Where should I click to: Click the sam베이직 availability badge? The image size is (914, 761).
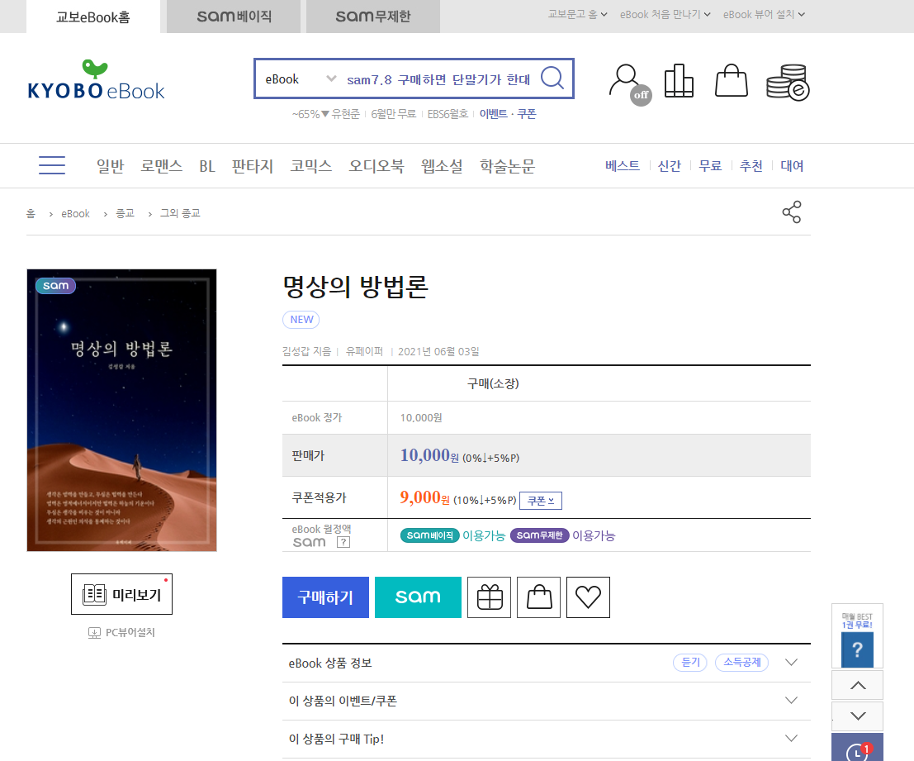click(x=429, y=535)
